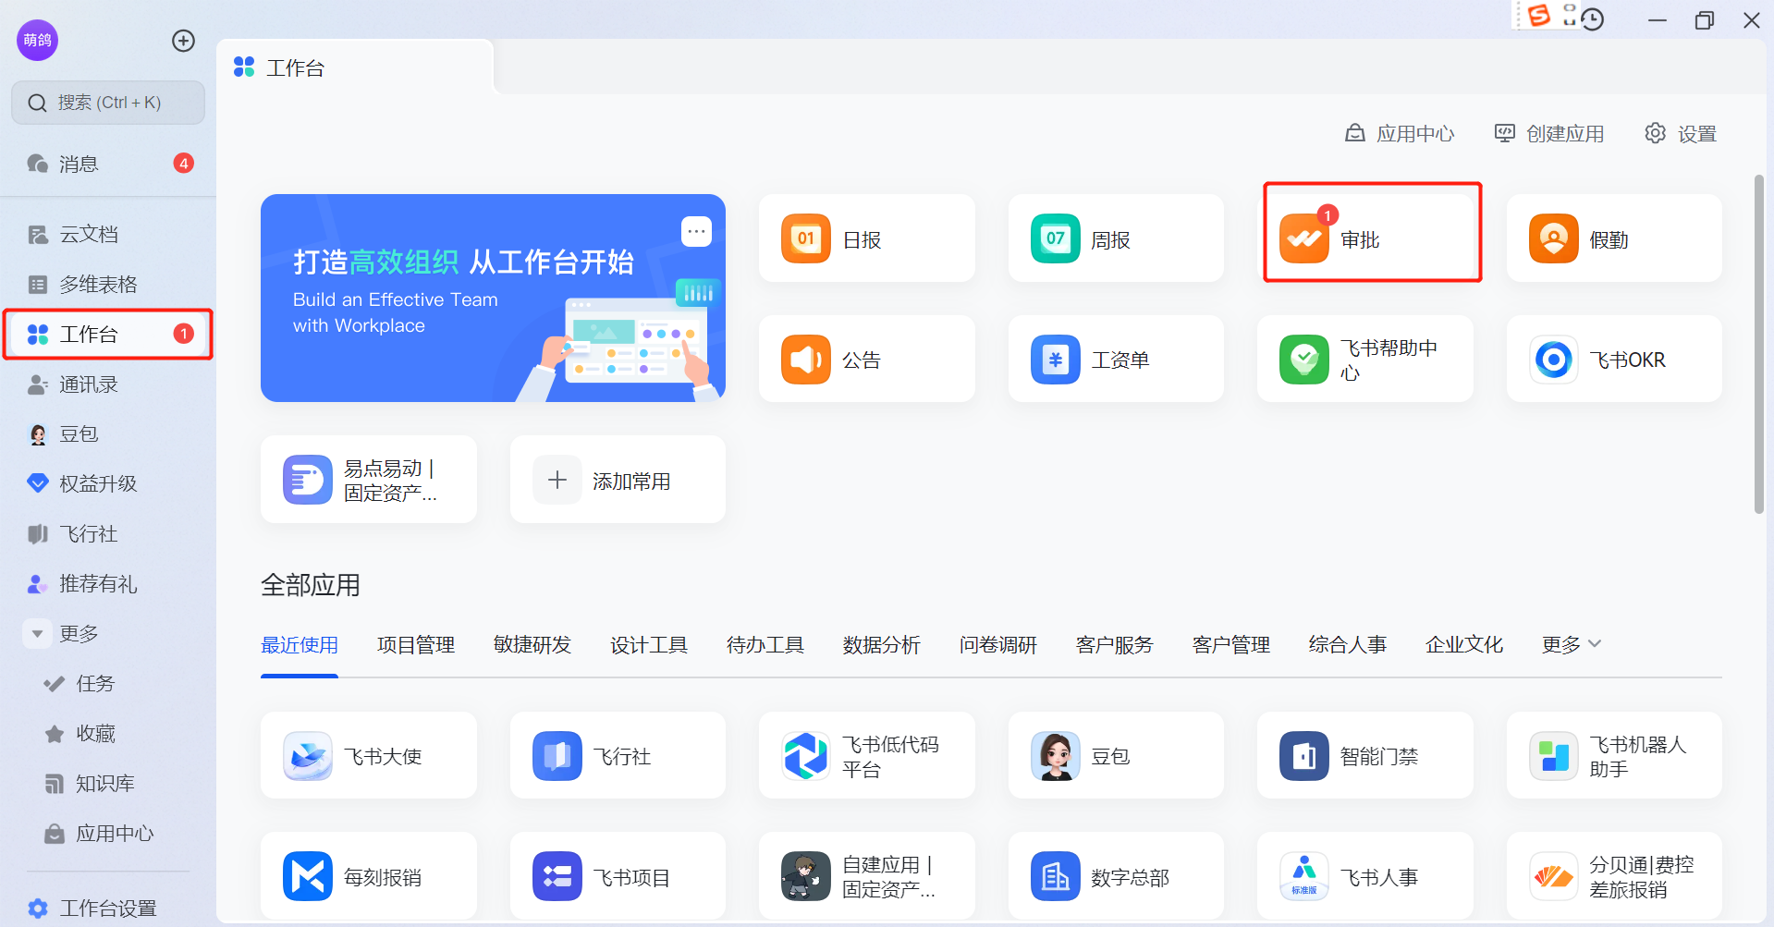Open 飞行社 in the sidebar
The width and height of the screenshot is (1774, 927).
[108, 534]
